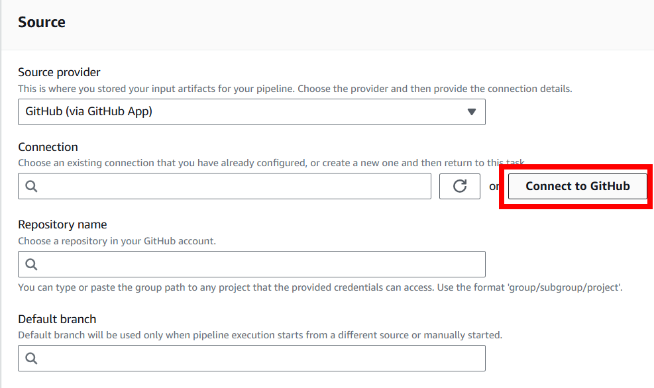Click Connect to GitHub highlighted in red
This screenshot has height=388, width=654.
(576, 186)
